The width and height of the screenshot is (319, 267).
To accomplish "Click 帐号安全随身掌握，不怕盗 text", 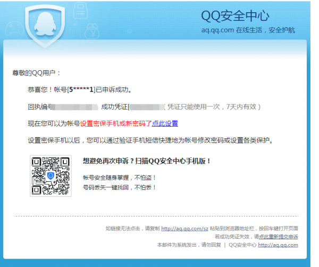I will 119,178.
